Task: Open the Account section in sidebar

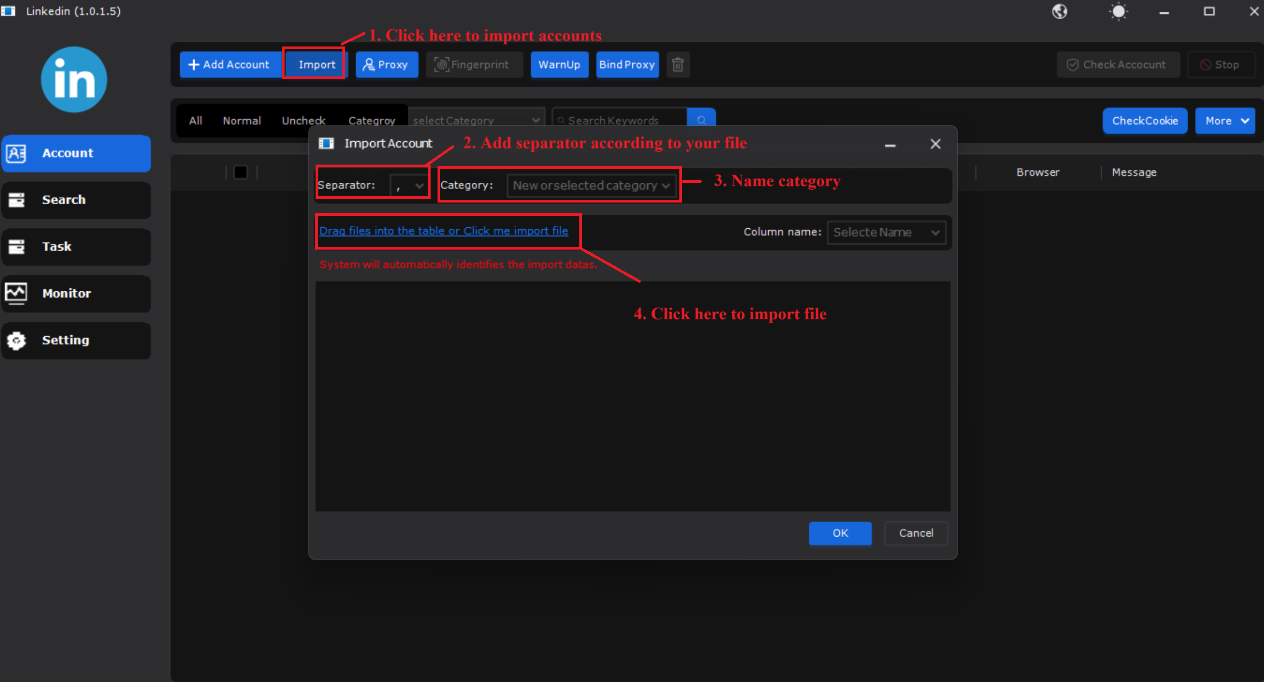Action: coord(76,153)
